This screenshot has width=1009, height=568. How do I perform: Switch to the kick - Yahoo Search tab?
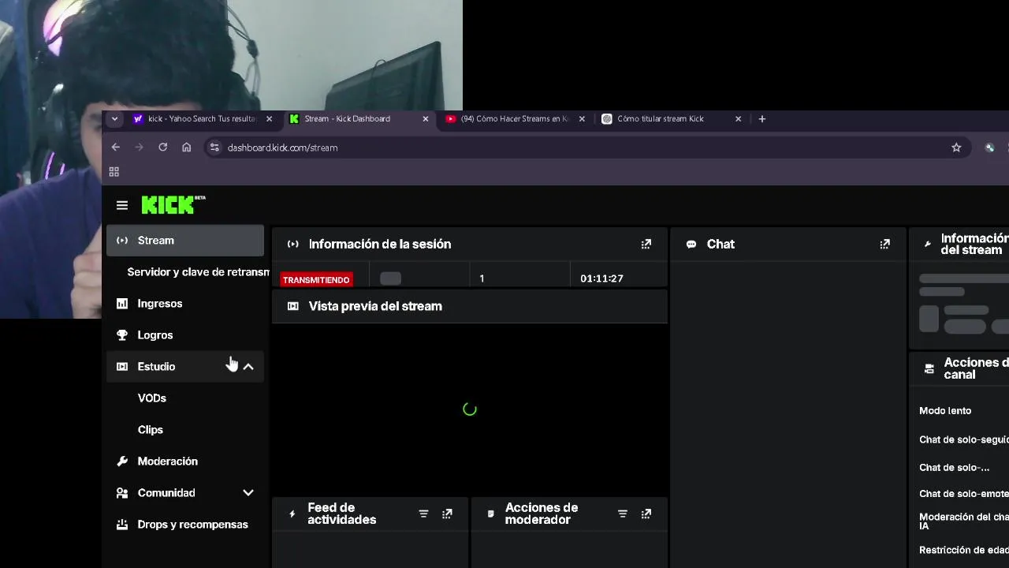tap(201, 119)
